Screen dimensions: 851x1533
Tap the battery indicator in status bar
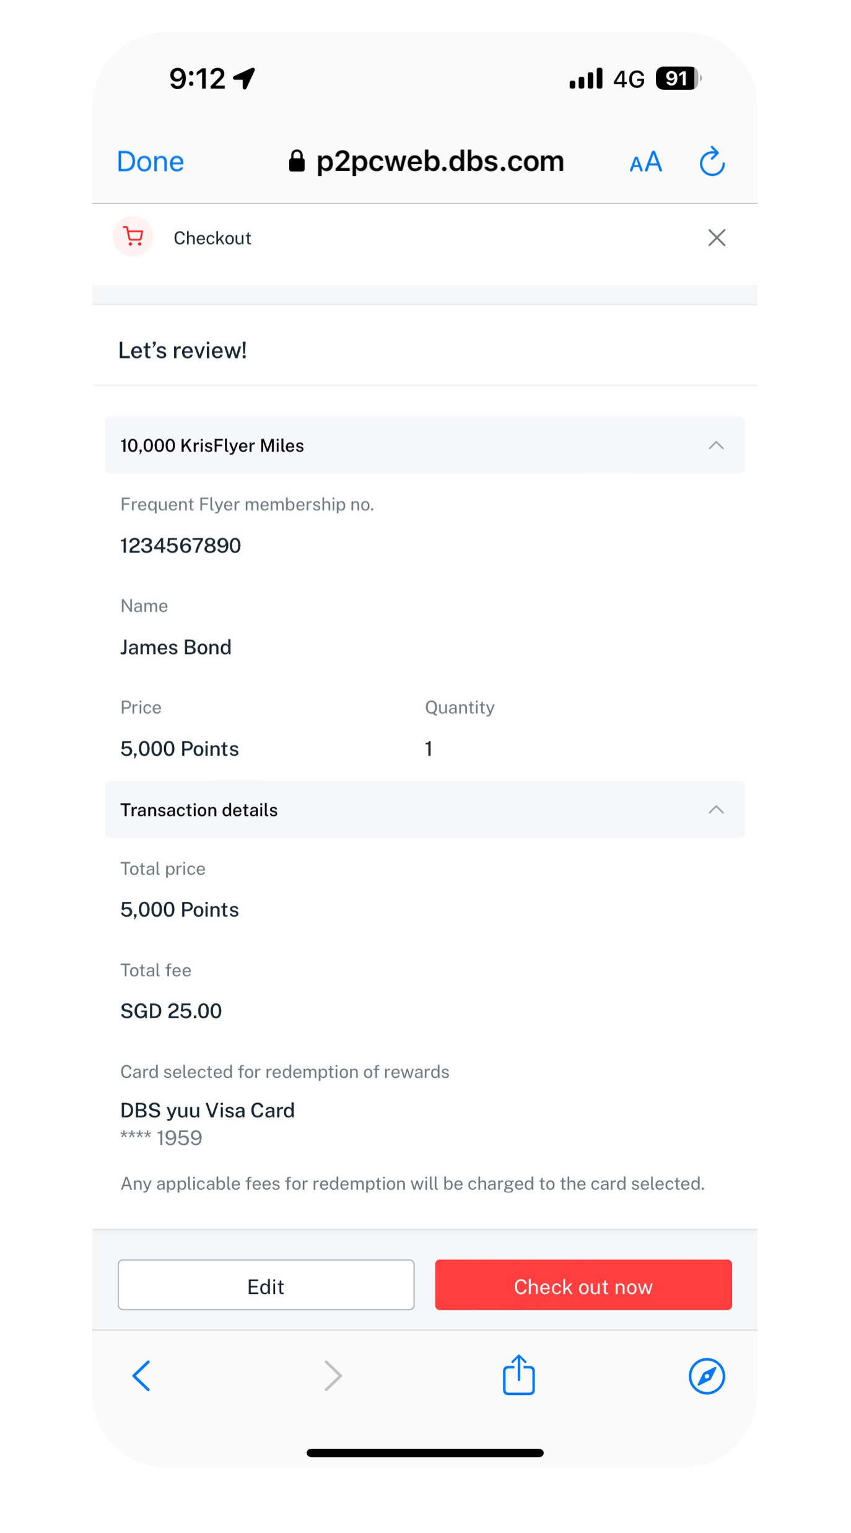[678, 79]
